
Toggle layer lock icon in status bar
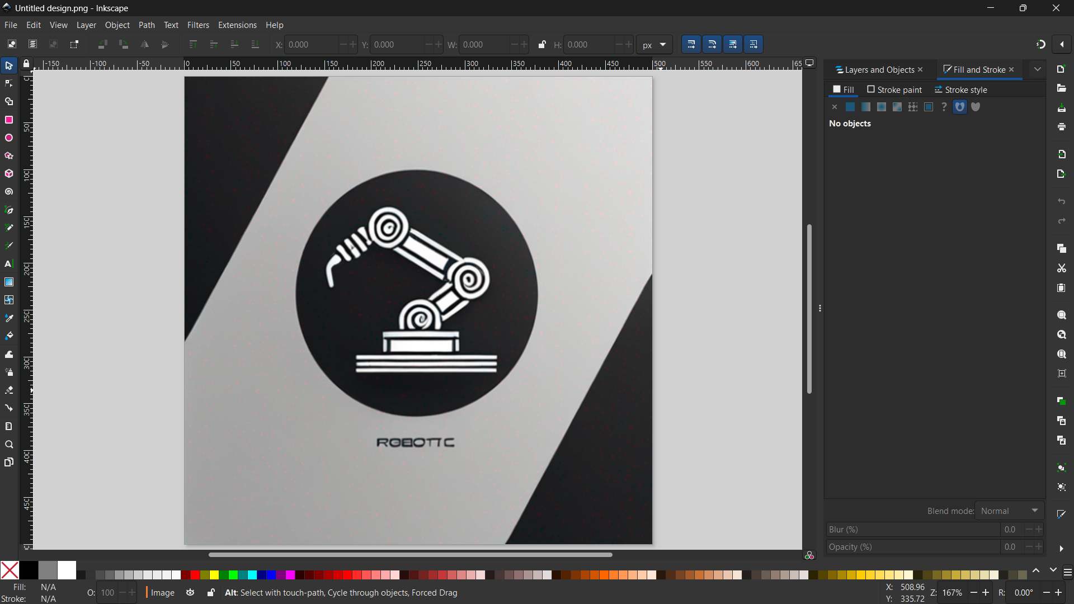[211, 593]
